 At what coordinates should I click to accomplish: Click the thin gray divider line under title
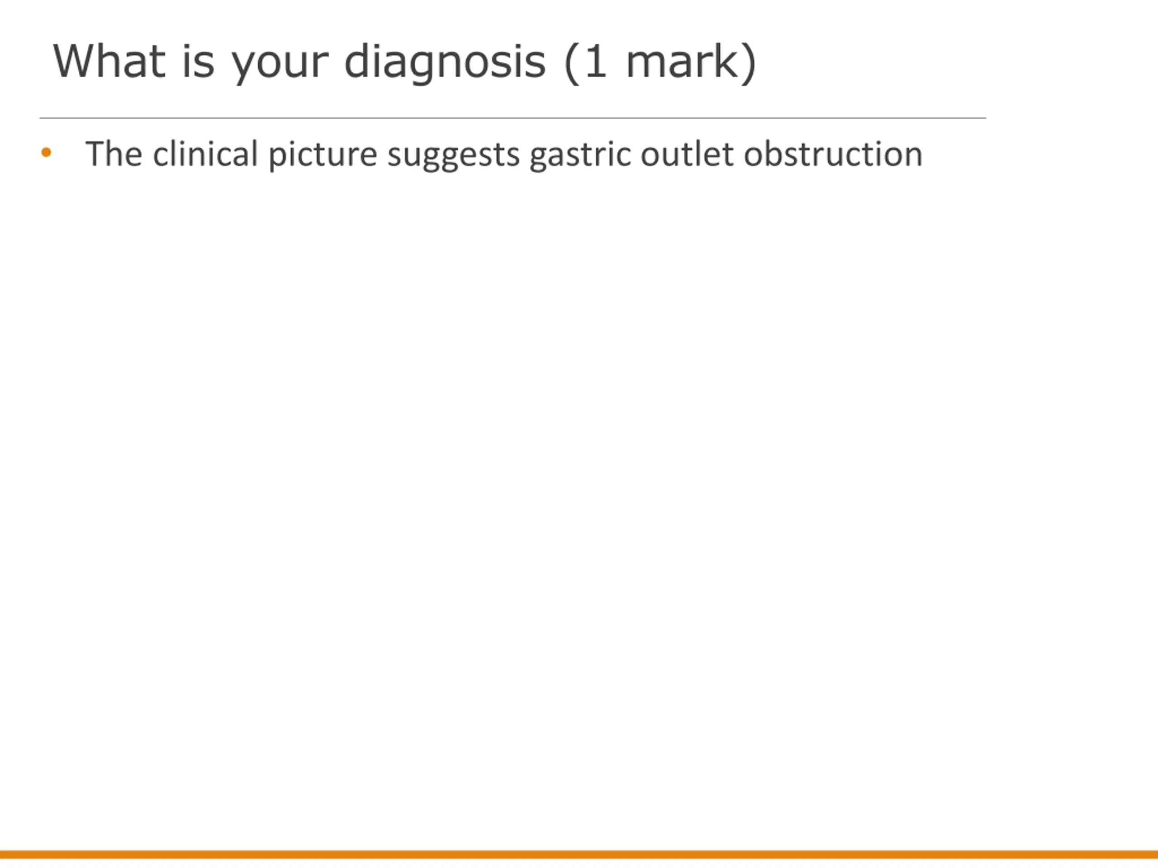[x=513, y=118]
